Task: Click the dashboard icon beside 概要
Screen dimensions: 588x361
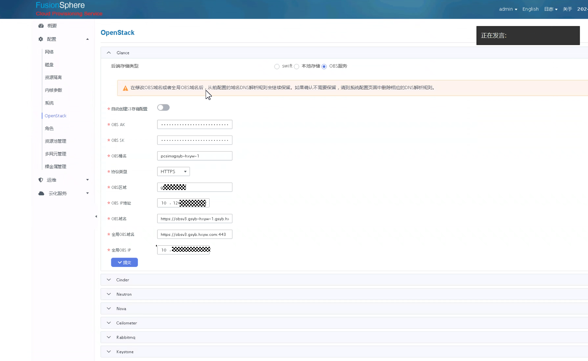Action: click(x=41, y=26)
